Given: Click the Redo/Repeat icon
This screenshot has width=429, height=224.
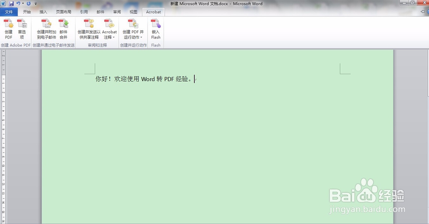Looking at the screenshot, I should tap(28, 3).
